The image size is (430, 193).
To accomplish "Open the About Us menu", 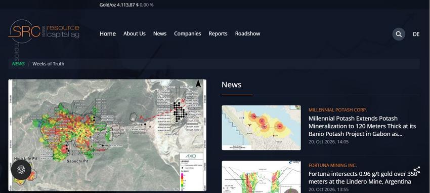I will (x=135, y=33).
